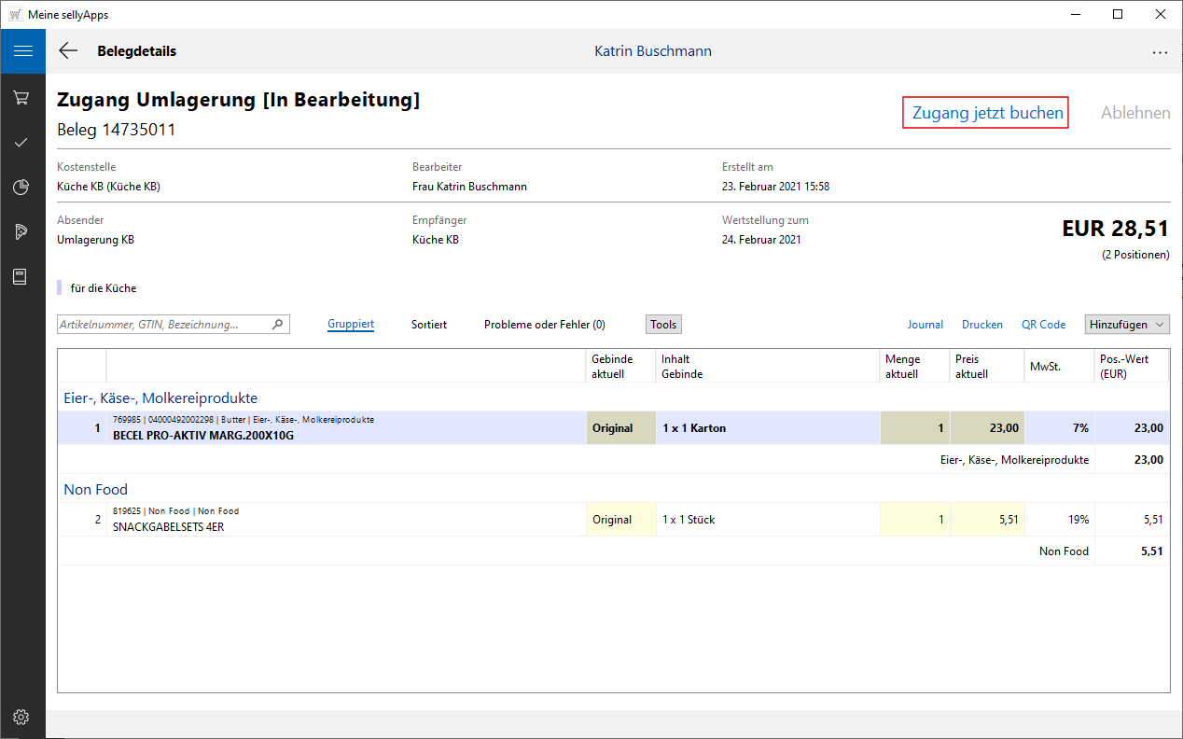This screenshot has width=1183, height=739.
Task: Open the book icon in sidebar
Action: (22, 277)
